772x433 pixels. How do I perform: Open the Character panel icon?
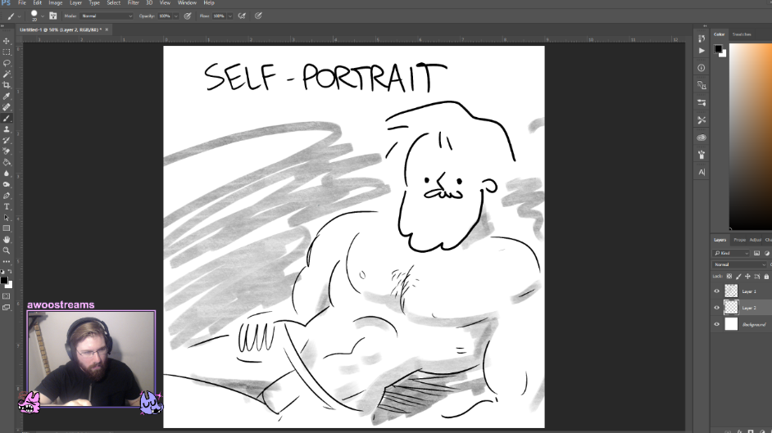(702, 172)
